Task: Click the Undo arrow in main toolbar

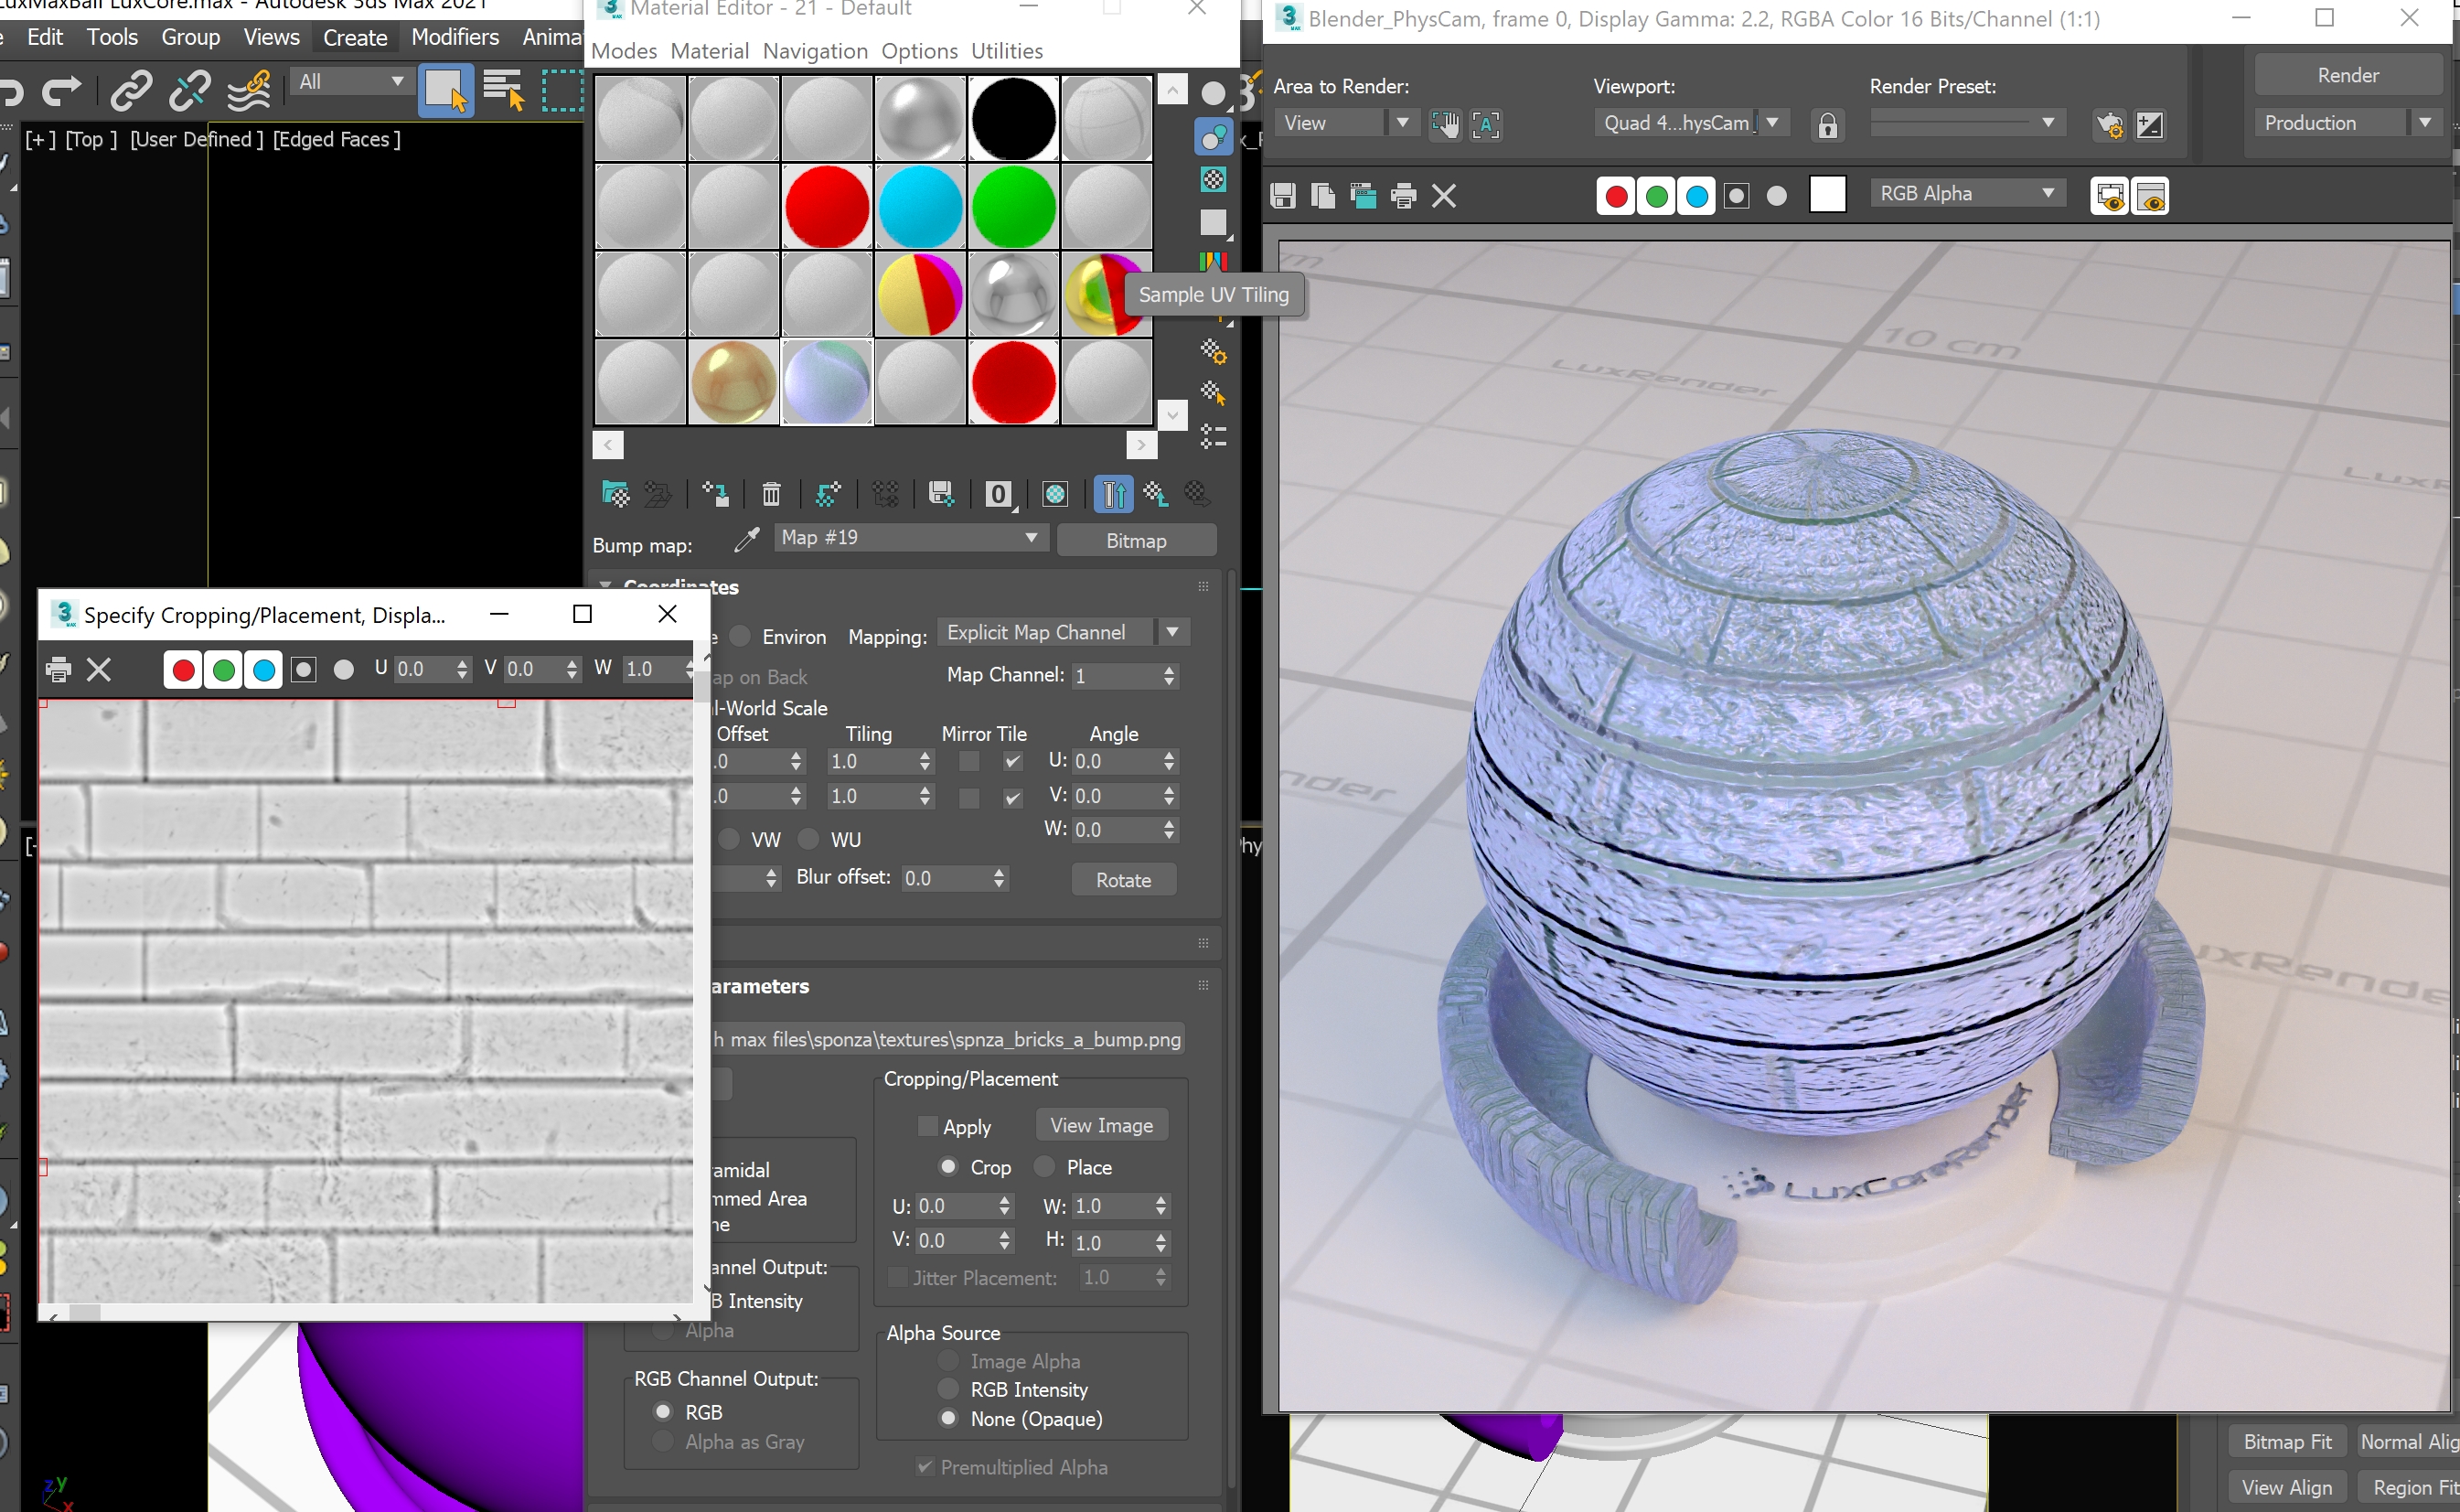Action: (10, 93)
